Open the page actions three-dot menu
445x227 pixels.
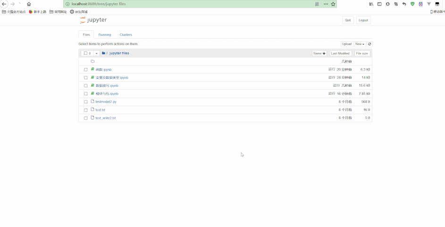pos(326,4)
